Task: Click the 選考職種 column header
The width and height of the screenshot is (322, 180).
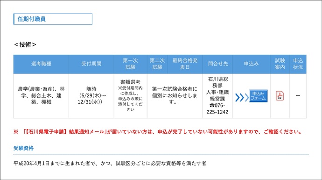Action: 41,64
